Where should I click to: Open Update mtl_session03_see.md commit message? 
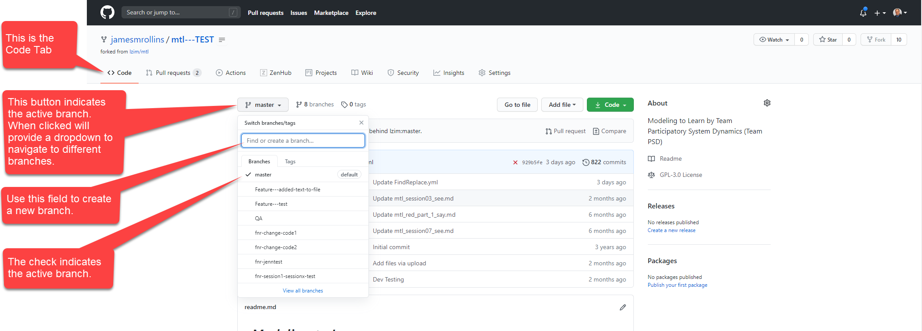(x=413, y=198)
